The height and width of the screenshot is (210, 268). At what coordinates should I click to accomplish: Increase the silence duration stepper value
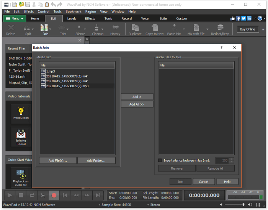[x=231, y=159]
